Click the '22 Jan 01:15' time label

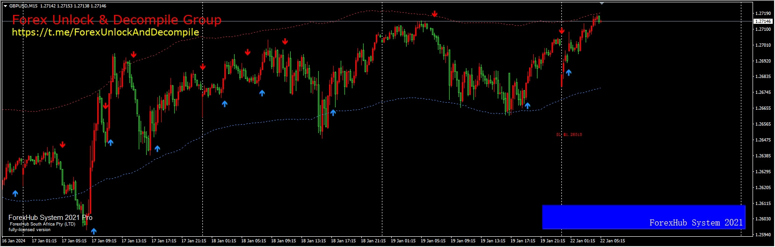point(582,241)
